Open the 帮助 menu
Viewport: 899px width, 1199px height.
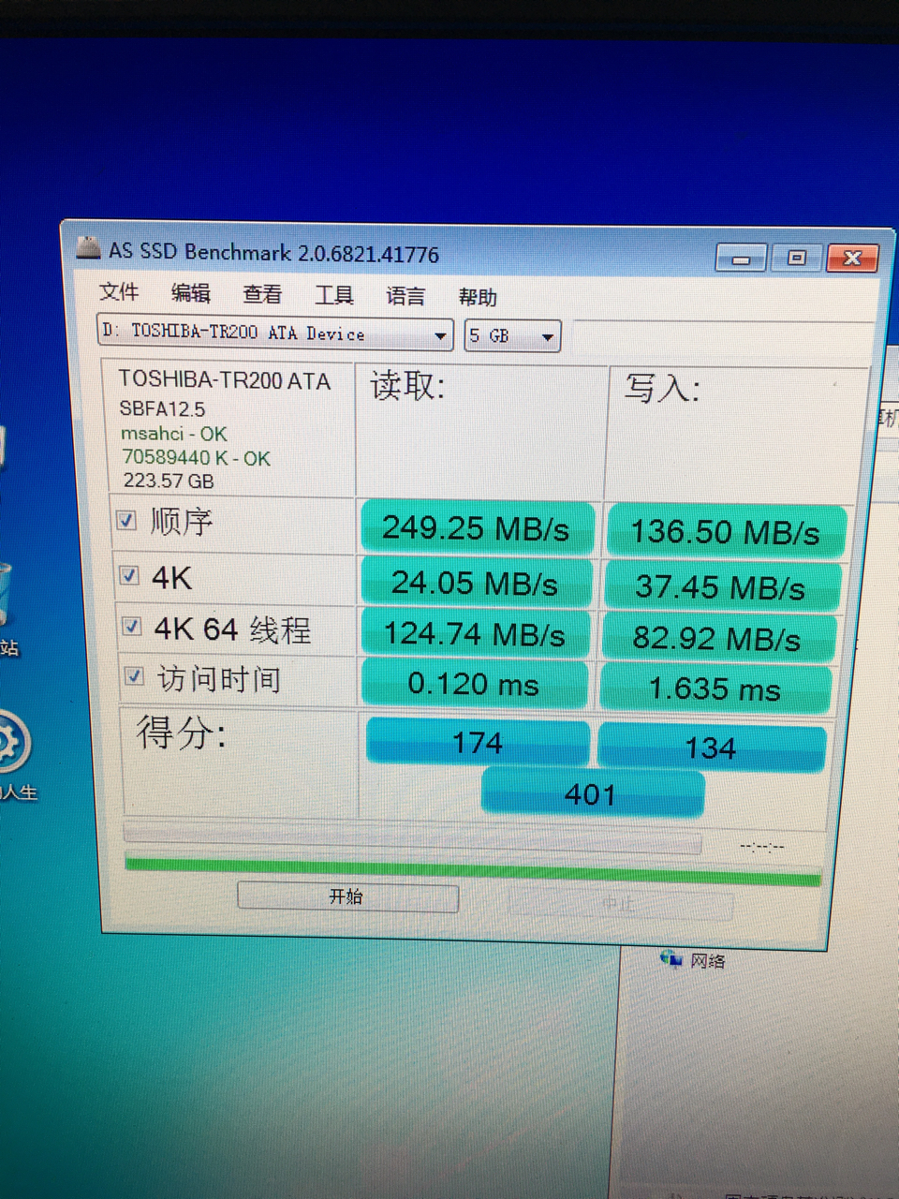point(479,298)
